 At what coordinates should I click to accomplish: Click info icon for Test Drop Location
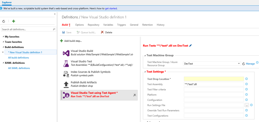coord(247,79)
